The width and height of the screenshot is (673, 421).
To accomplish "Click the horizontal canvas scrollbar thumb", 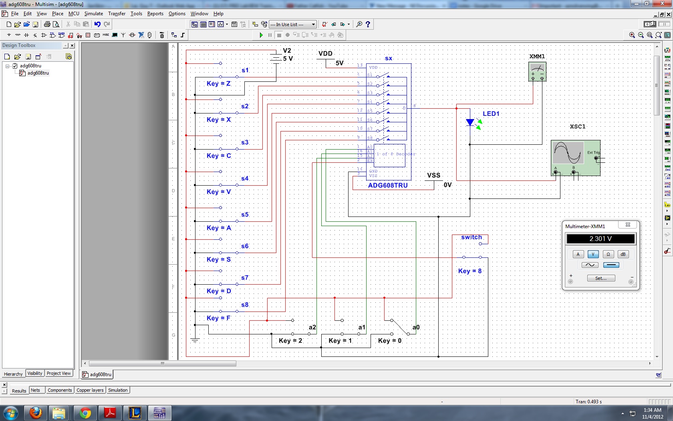I will coord(163,364).
